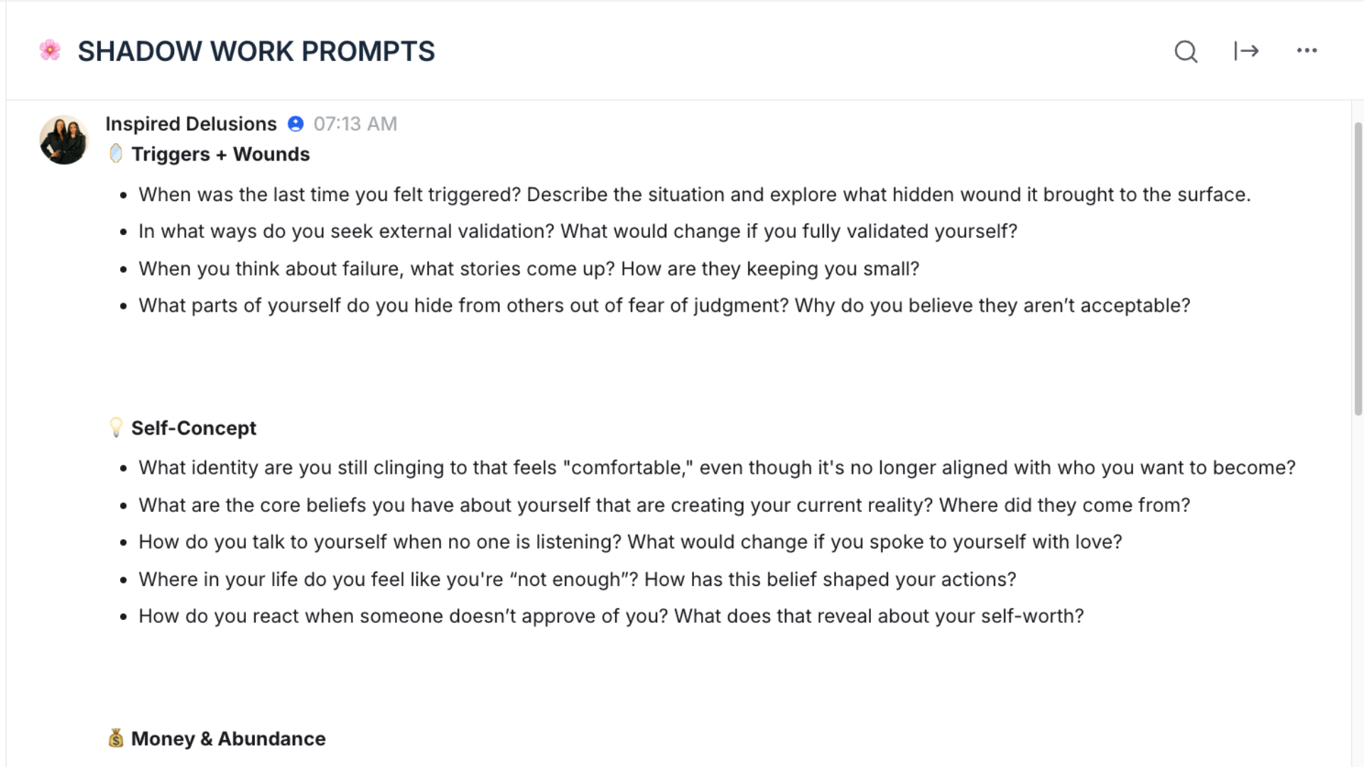The image size is (1364, 767).
Task: Click the collapse panel arrow icon
Action: coord(1246,51)
